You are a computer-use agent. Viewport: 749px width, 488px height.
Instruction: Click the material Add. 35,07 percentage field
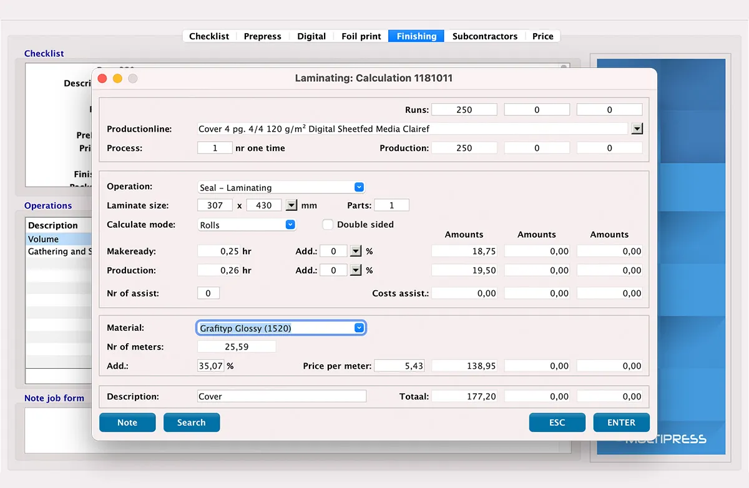point(210,366)
